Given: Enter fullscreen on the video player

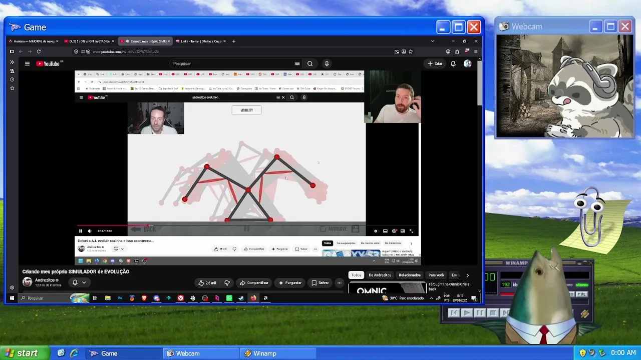Looking at the screenshot, I should (x=411, y=231).
